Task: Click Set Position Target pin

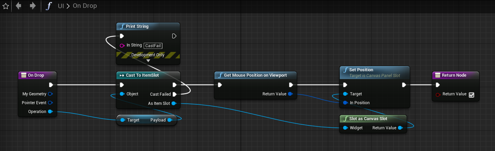Action: click(345, 94)
